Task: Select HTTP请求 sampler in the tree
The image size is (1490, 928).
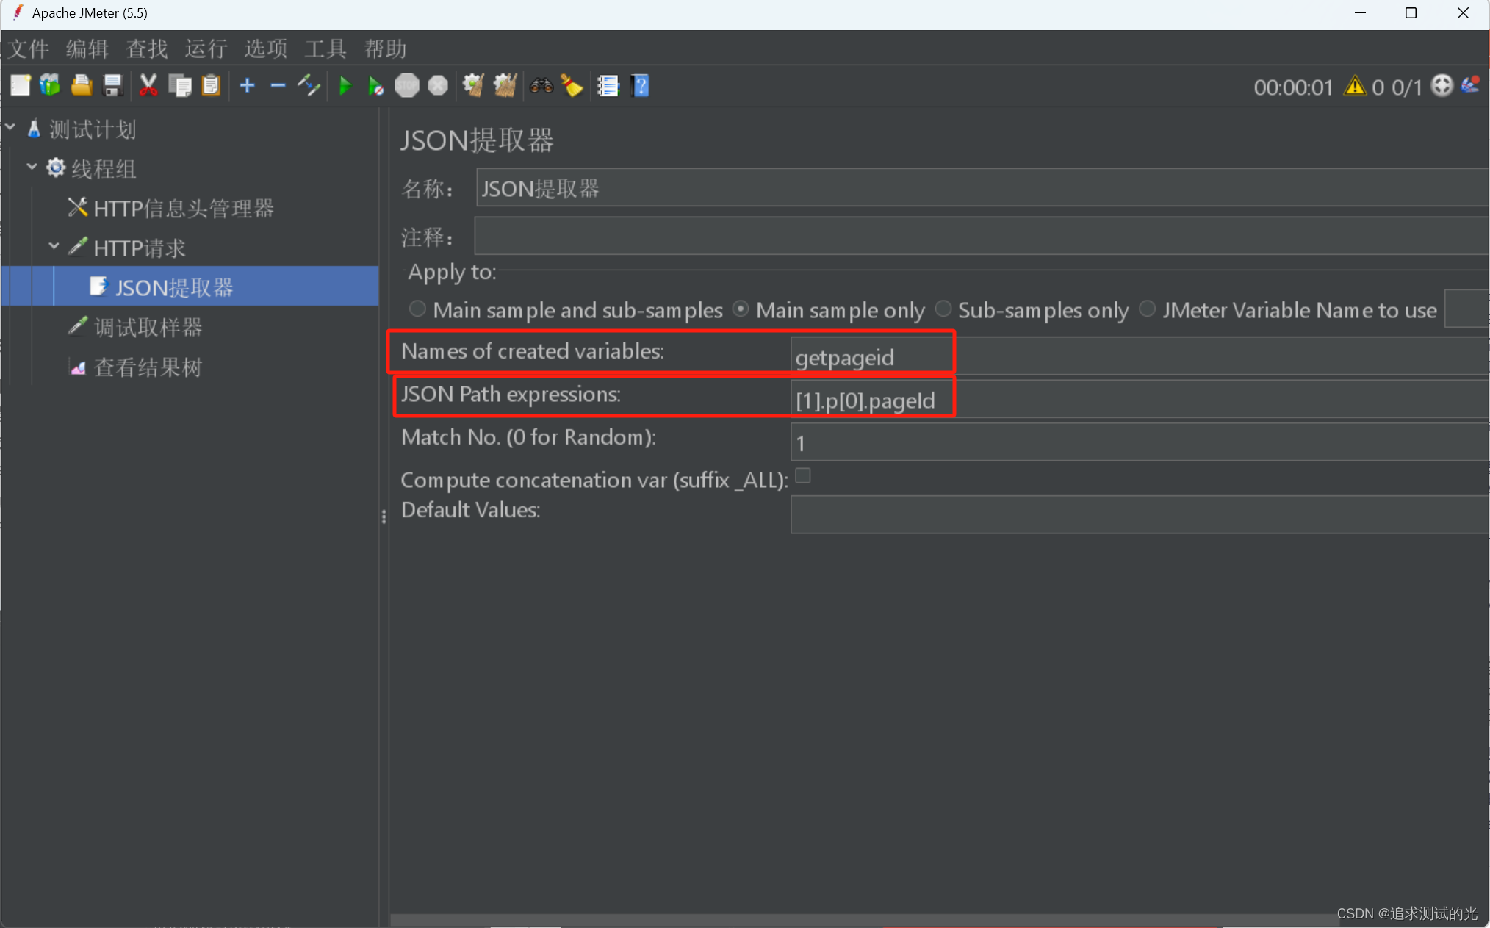Action: tap(140, 248)
